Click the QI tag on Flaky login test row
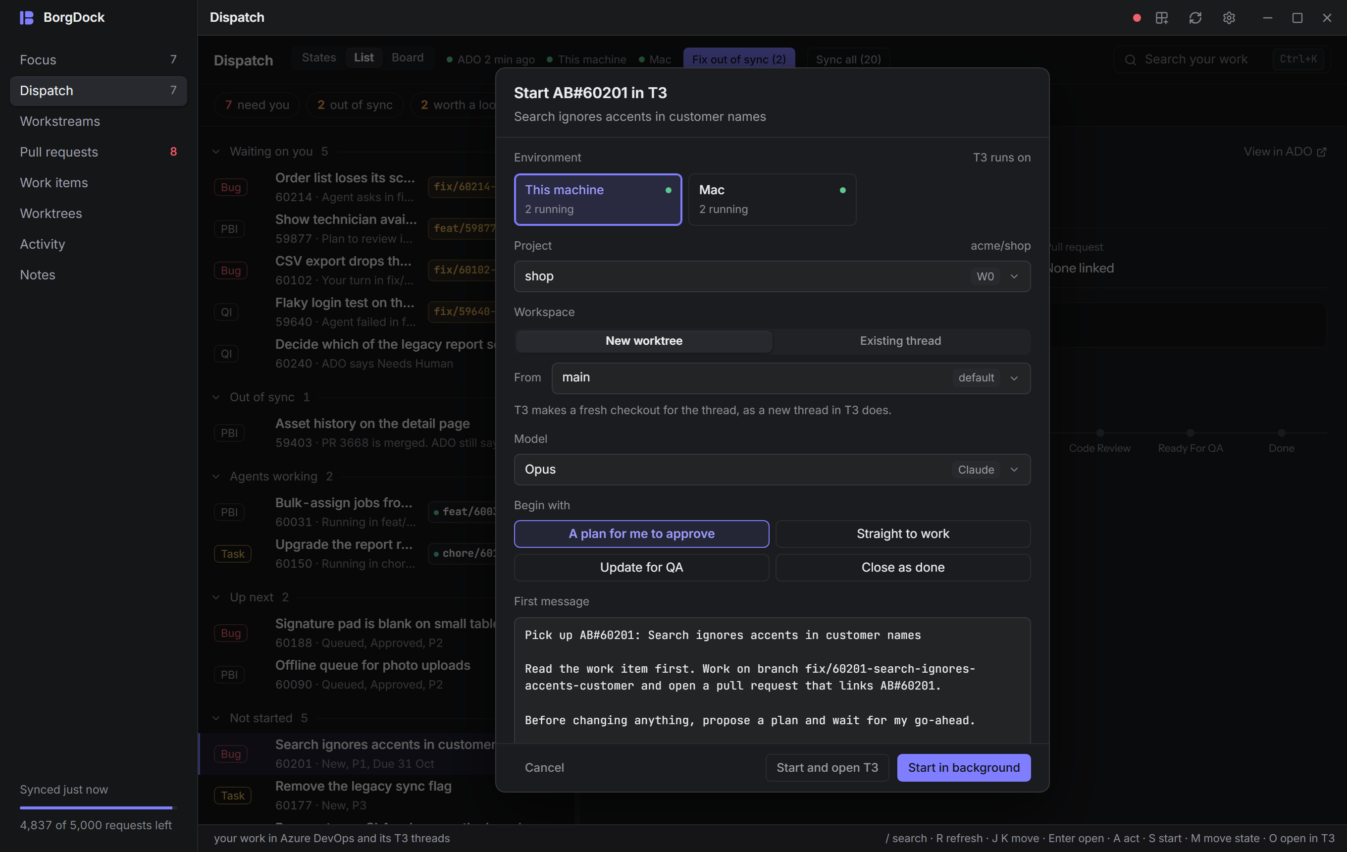 (226, 312)
